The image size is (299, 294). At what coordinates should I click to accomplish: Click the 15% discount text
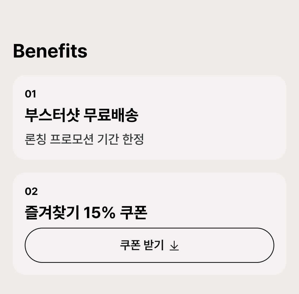[99, 213]
